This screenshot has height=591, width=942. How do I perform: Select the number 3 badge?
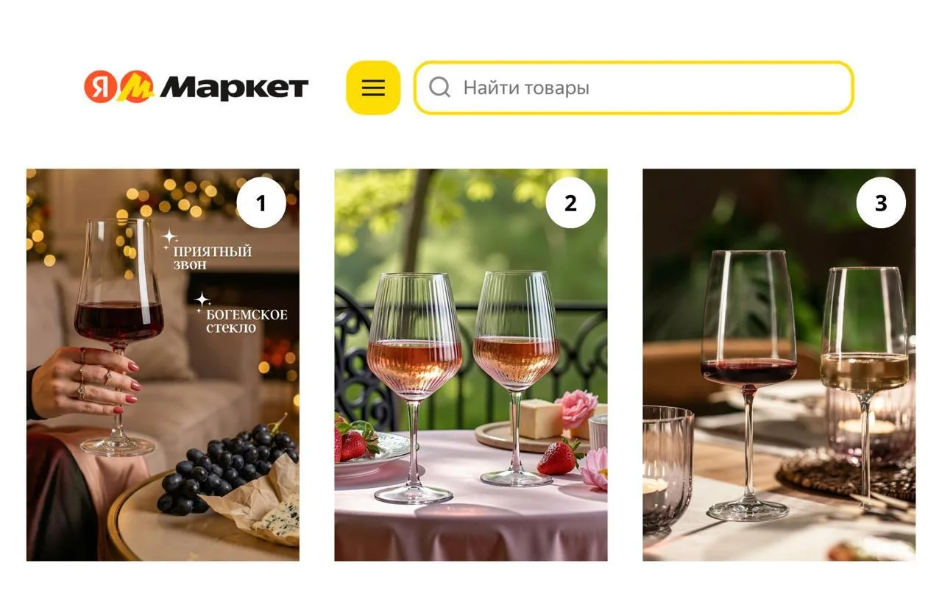tap(881, 203)
